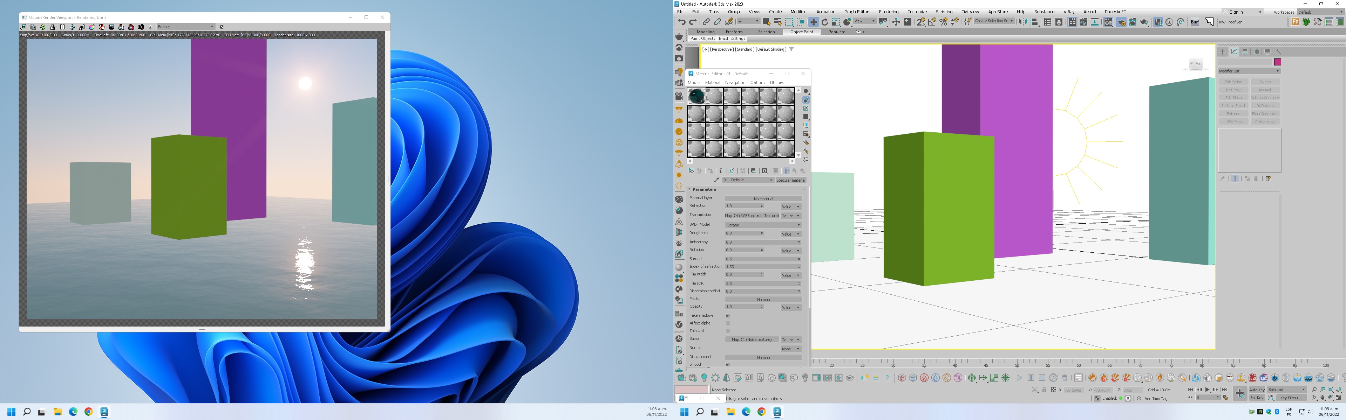Screen dimensions: 1346x420
Task: Click the pink object color swatch
Action: click(1277, 62)
